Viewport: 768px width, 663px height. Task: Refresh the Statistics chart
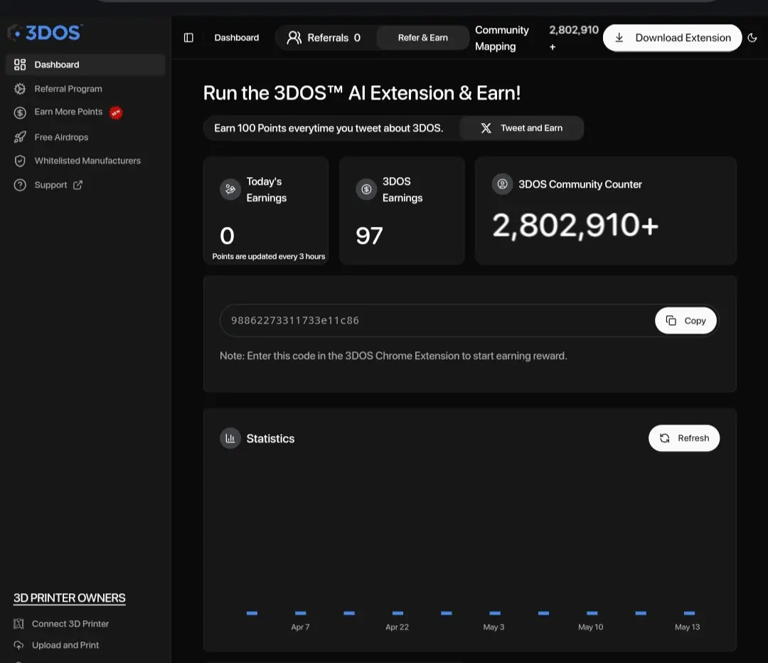click(x=684, y=438)
